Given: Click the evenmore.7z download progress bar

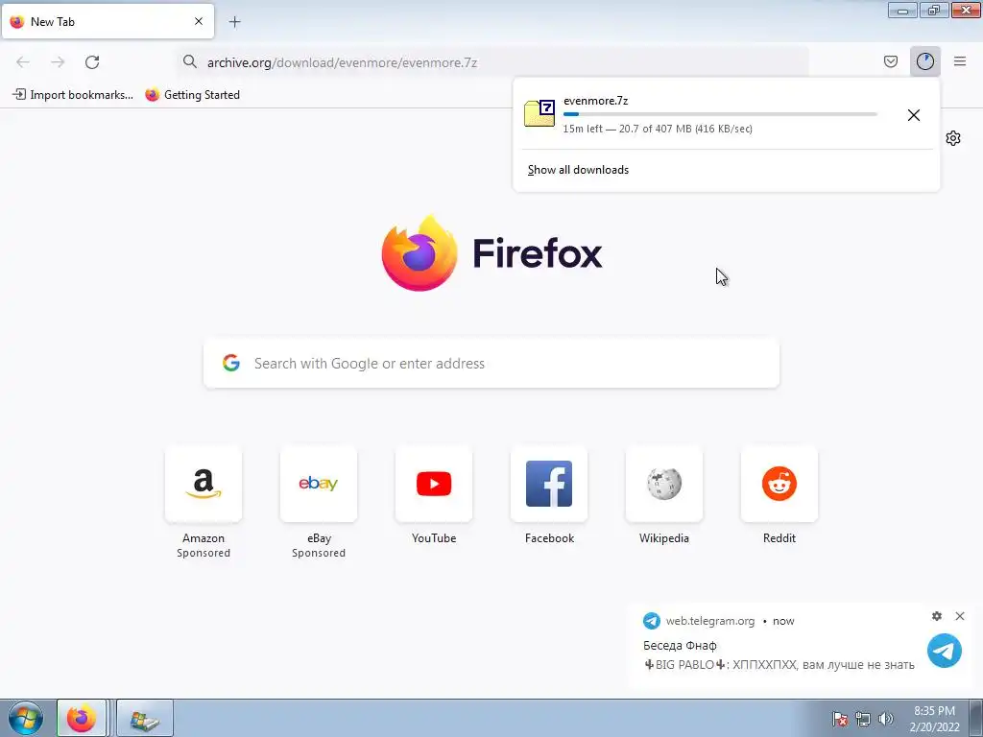Looking at the screenshot, I should 720,115.
